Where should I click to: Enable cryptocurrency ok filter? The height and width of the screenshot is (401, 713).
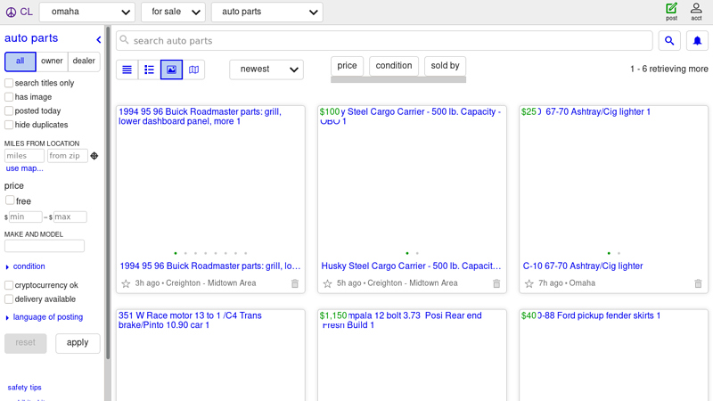(9, 285)
